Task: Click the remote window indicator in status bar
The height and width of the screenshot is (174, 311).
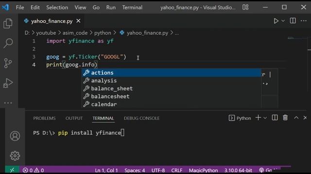Action: click(12, 170)
